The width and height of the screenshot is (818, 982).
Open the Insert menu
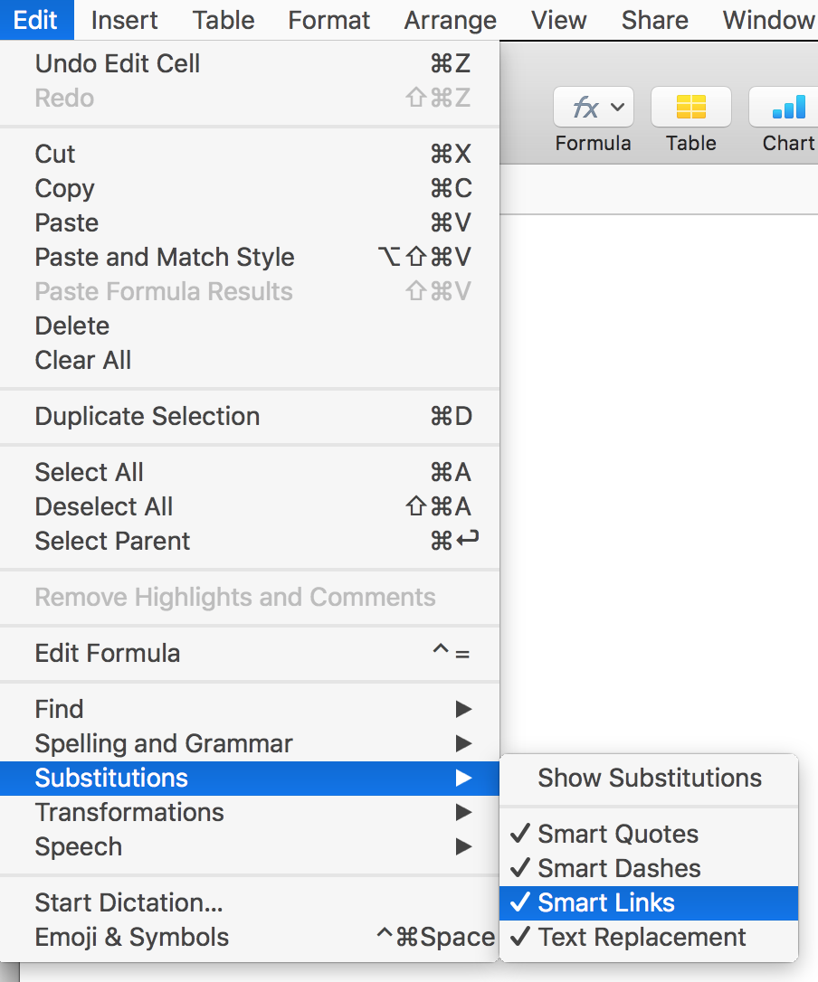point(125,20)
